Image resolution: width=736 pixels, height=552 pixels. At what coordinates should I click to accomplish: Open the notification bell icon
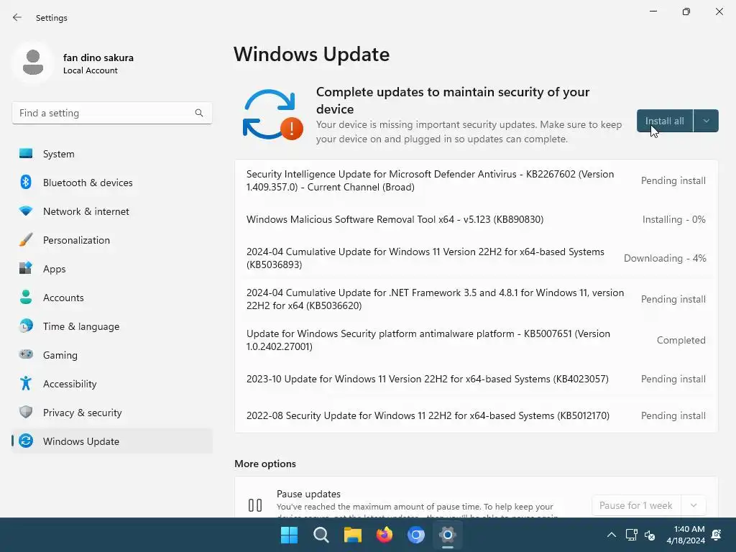pyautogui.click(x=717, y=535)
